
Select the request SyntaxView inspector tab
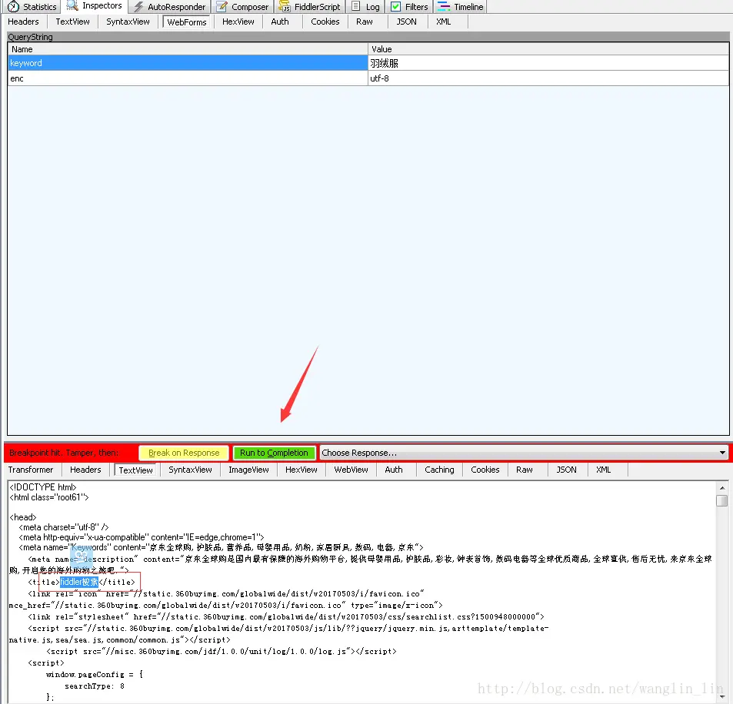point(128,22)
